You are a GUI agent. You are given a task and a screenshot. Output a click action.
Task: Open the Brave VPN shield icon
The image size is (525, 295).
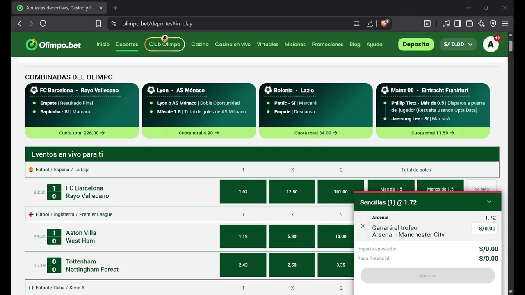[x=493, y=24]
